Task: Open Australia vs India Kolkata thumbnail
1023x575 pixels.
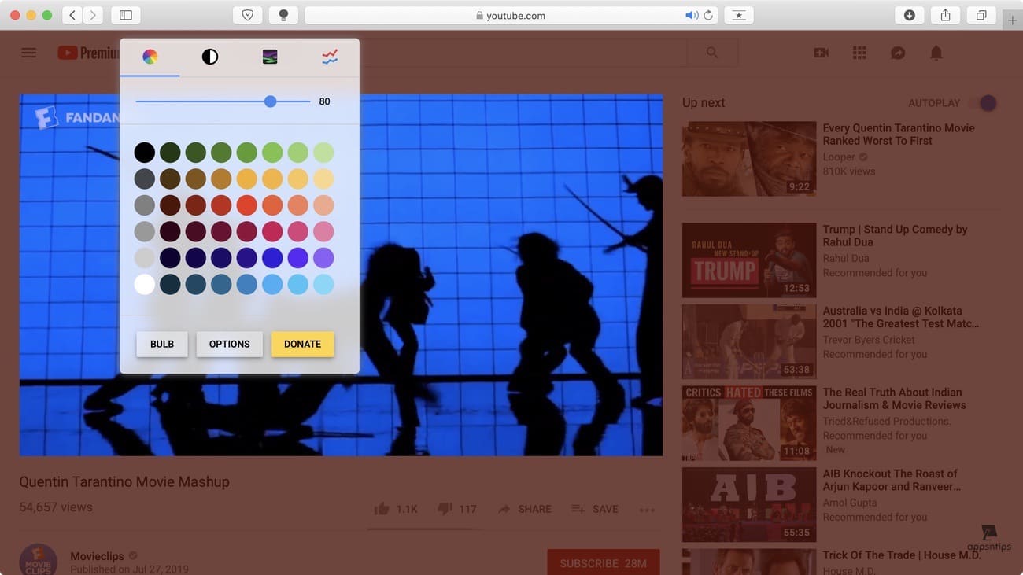Action: click(749, 341)
